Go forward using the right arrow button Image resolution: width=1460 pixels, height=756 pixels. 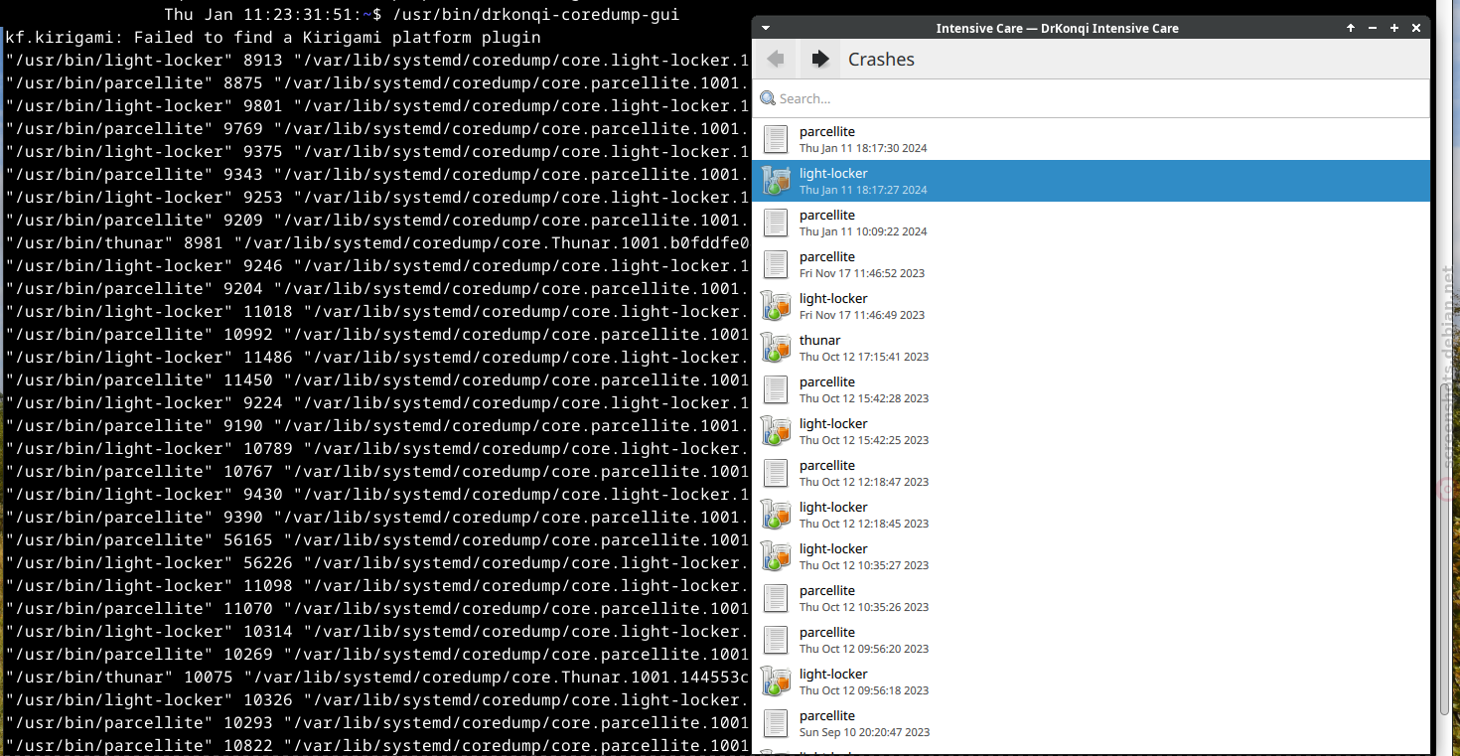[819, 60]
